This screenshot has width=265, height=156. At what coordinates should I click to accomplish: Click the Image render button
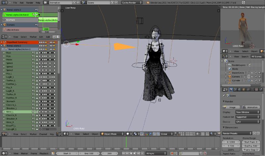pyautogui.click(x=231, y=107)
